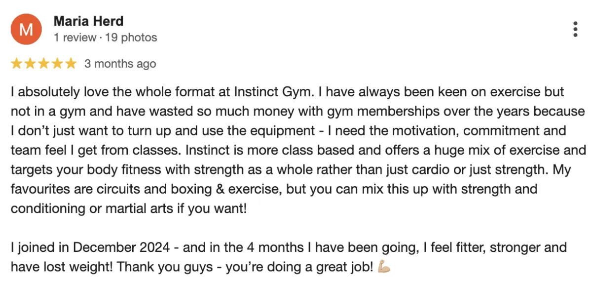Click the flexed bicep emoji
592x283 pixels.
(384, 267)
